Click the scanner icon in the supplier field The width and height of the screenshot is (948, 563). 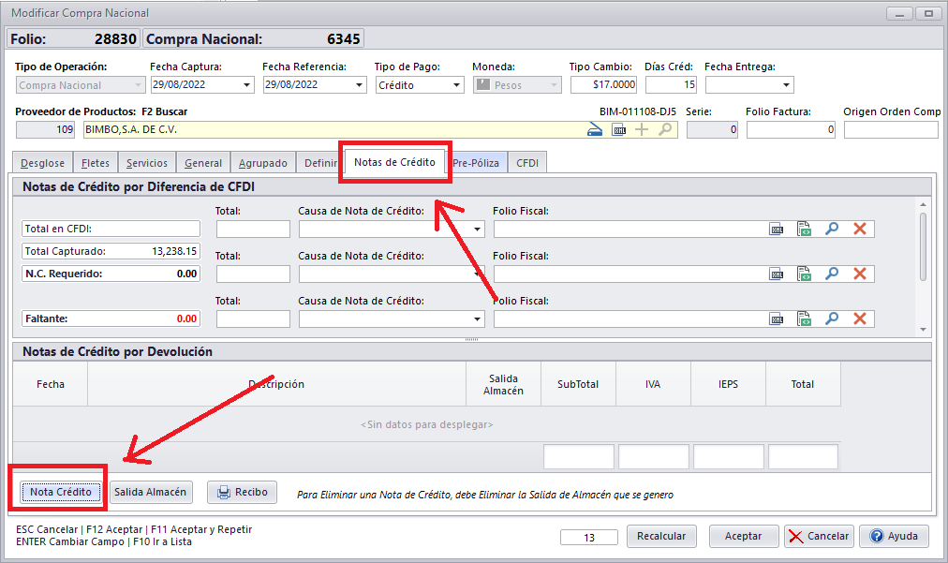[594, 130]
